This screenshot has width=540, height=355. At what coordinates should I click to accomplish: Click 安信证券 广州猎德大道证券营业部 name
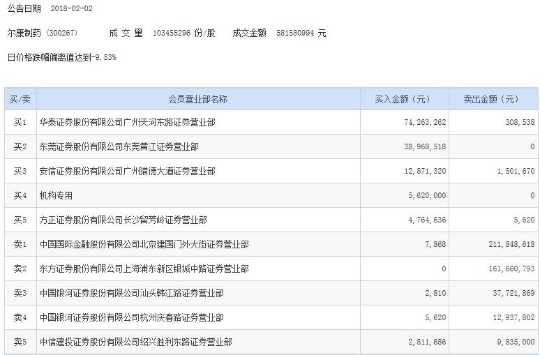coord(128,171)
